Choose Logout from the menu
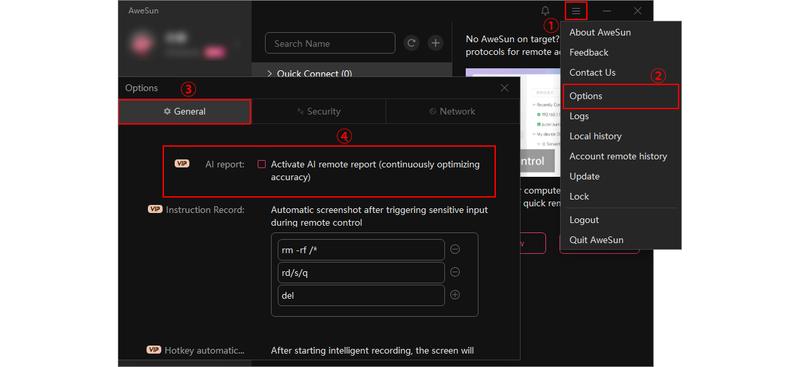 click(620, 220)
